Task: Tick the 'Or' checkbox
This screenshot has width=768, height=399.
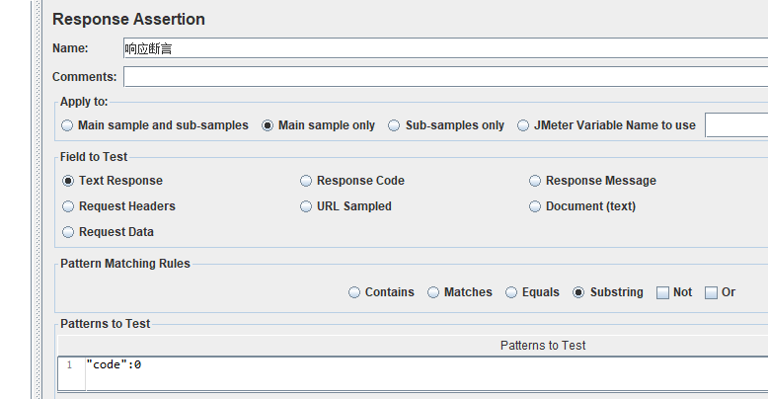Action: tap(711, 292)
